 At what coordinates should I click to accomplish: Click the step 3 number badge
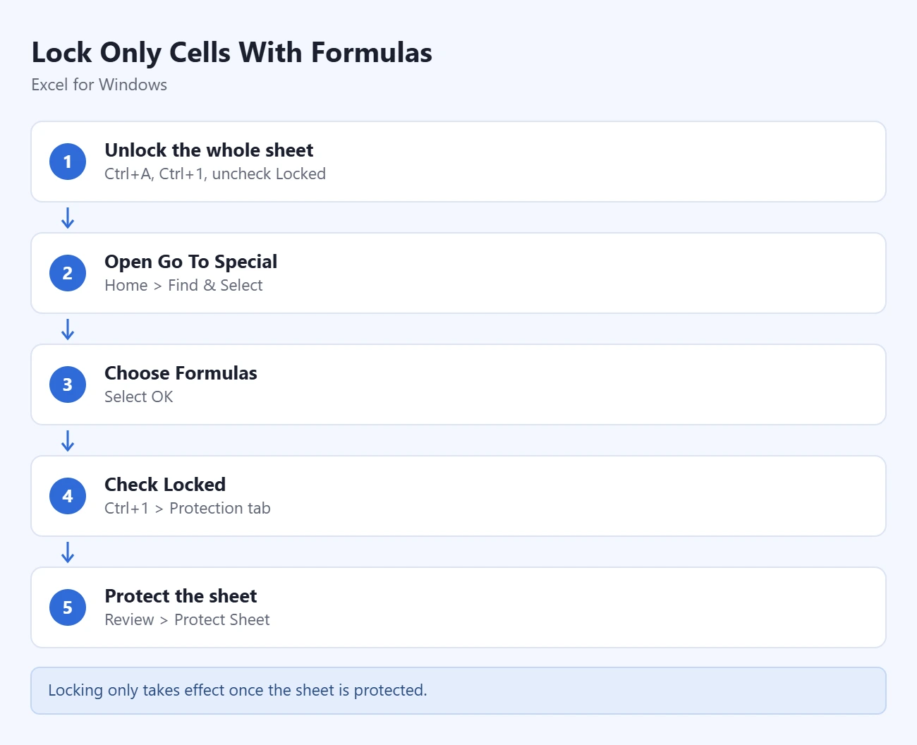pos(68,384)
